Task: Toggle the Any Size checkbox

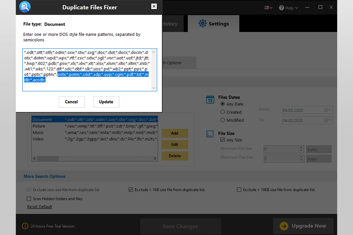Action: pyautogui.click(x=222, y=140)
